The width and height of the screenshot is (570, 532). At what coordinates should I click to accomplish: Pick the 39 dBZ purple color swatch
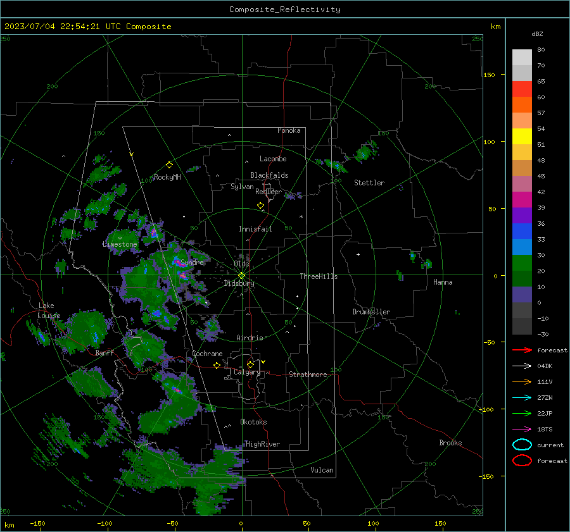(522, 215)
